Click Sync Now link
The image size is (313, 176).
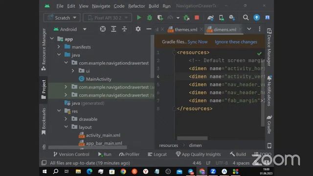click(x=198, y=42)
